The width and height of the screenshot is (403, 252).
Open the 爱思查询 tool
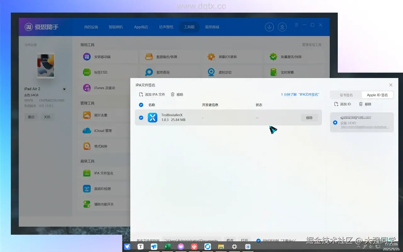tap(170, 72)
